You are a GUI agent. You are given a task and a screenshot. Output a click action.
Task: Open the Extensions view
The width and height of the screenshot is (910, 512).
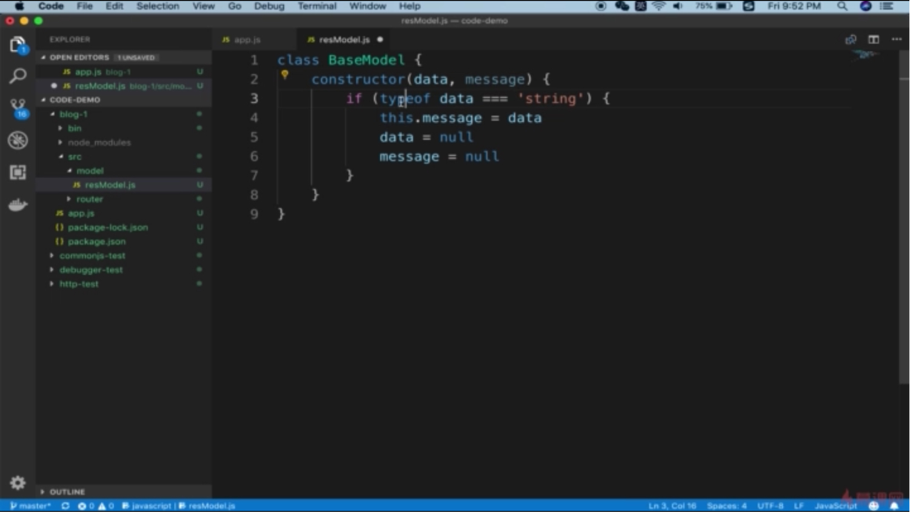(x=18, y=172)
